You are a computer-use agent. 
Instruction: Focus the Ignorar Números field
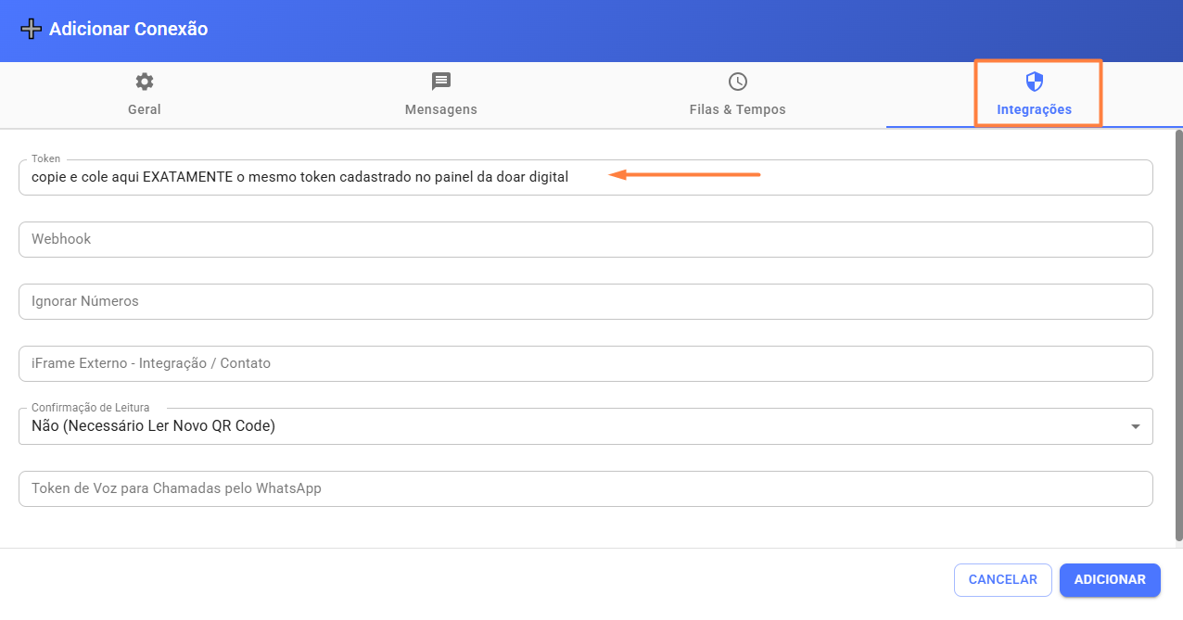[584, 301]
